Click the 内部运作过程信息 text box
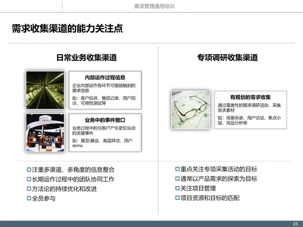303x227 pixels. [105, 90]
